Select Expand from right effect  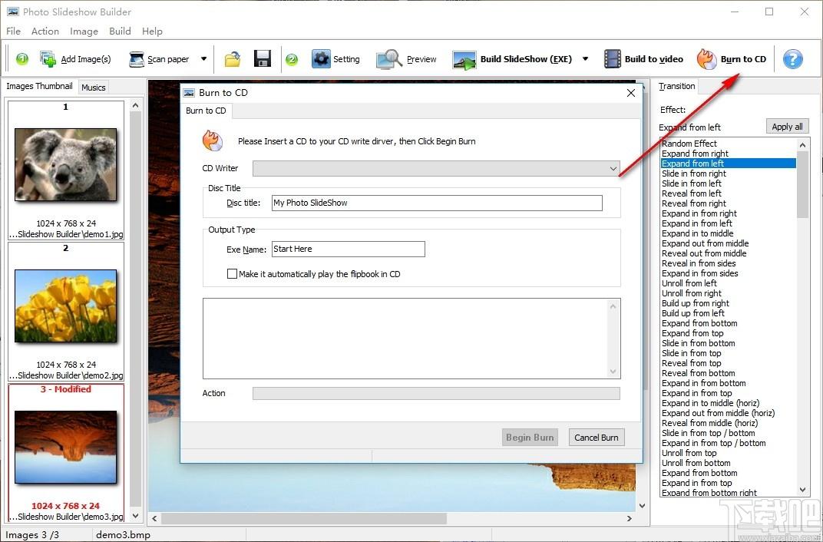click(695, 154)
